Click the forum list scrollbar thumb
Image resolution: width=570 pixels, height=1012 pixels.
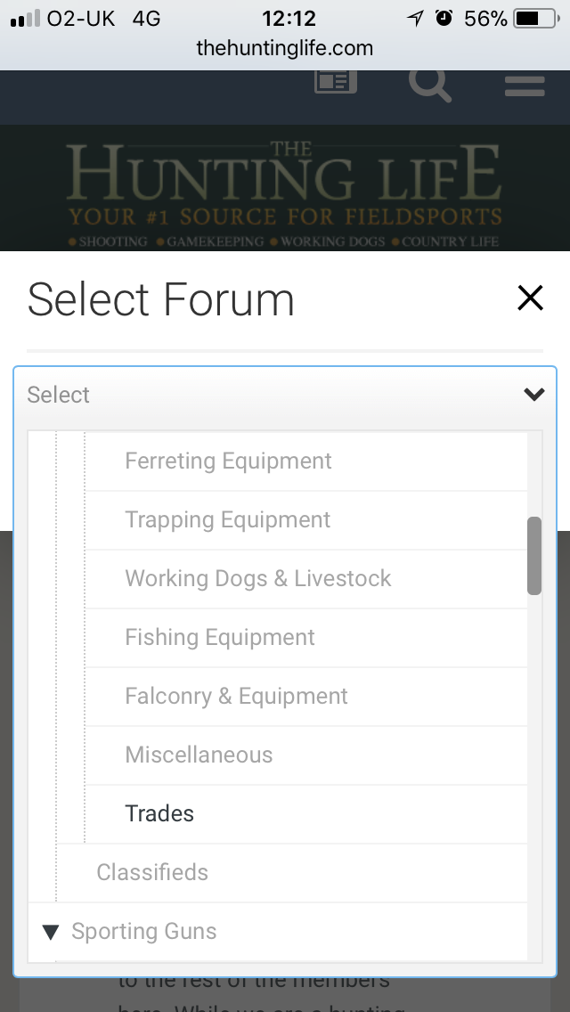coord(534,555)
